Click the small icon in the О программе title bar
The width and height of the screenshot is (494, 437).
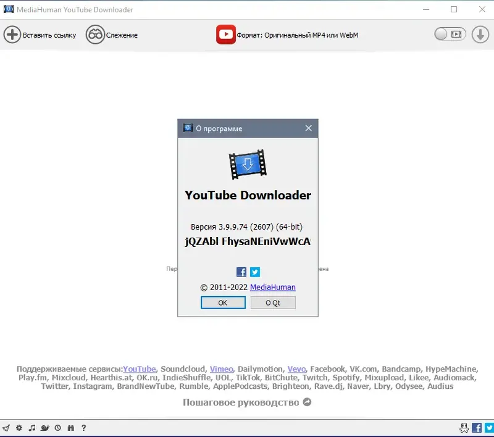tap(188, 128)
